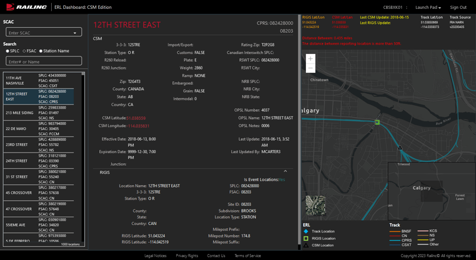Open Contact Us link
Image resolution: width=476 pixels, height=260 pixels.
[216, 256]
